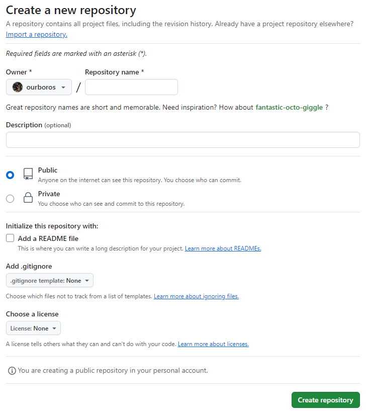This screenshot has width=367, height=416.
Task: Click the Create repository button
Action: click(x=325, y=400)
